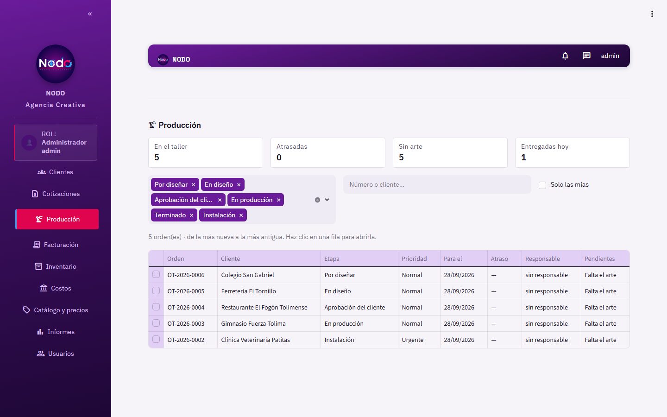Remove the Instalación filter tag
This screenshot has width=667, height=417.
click(241, 215)
